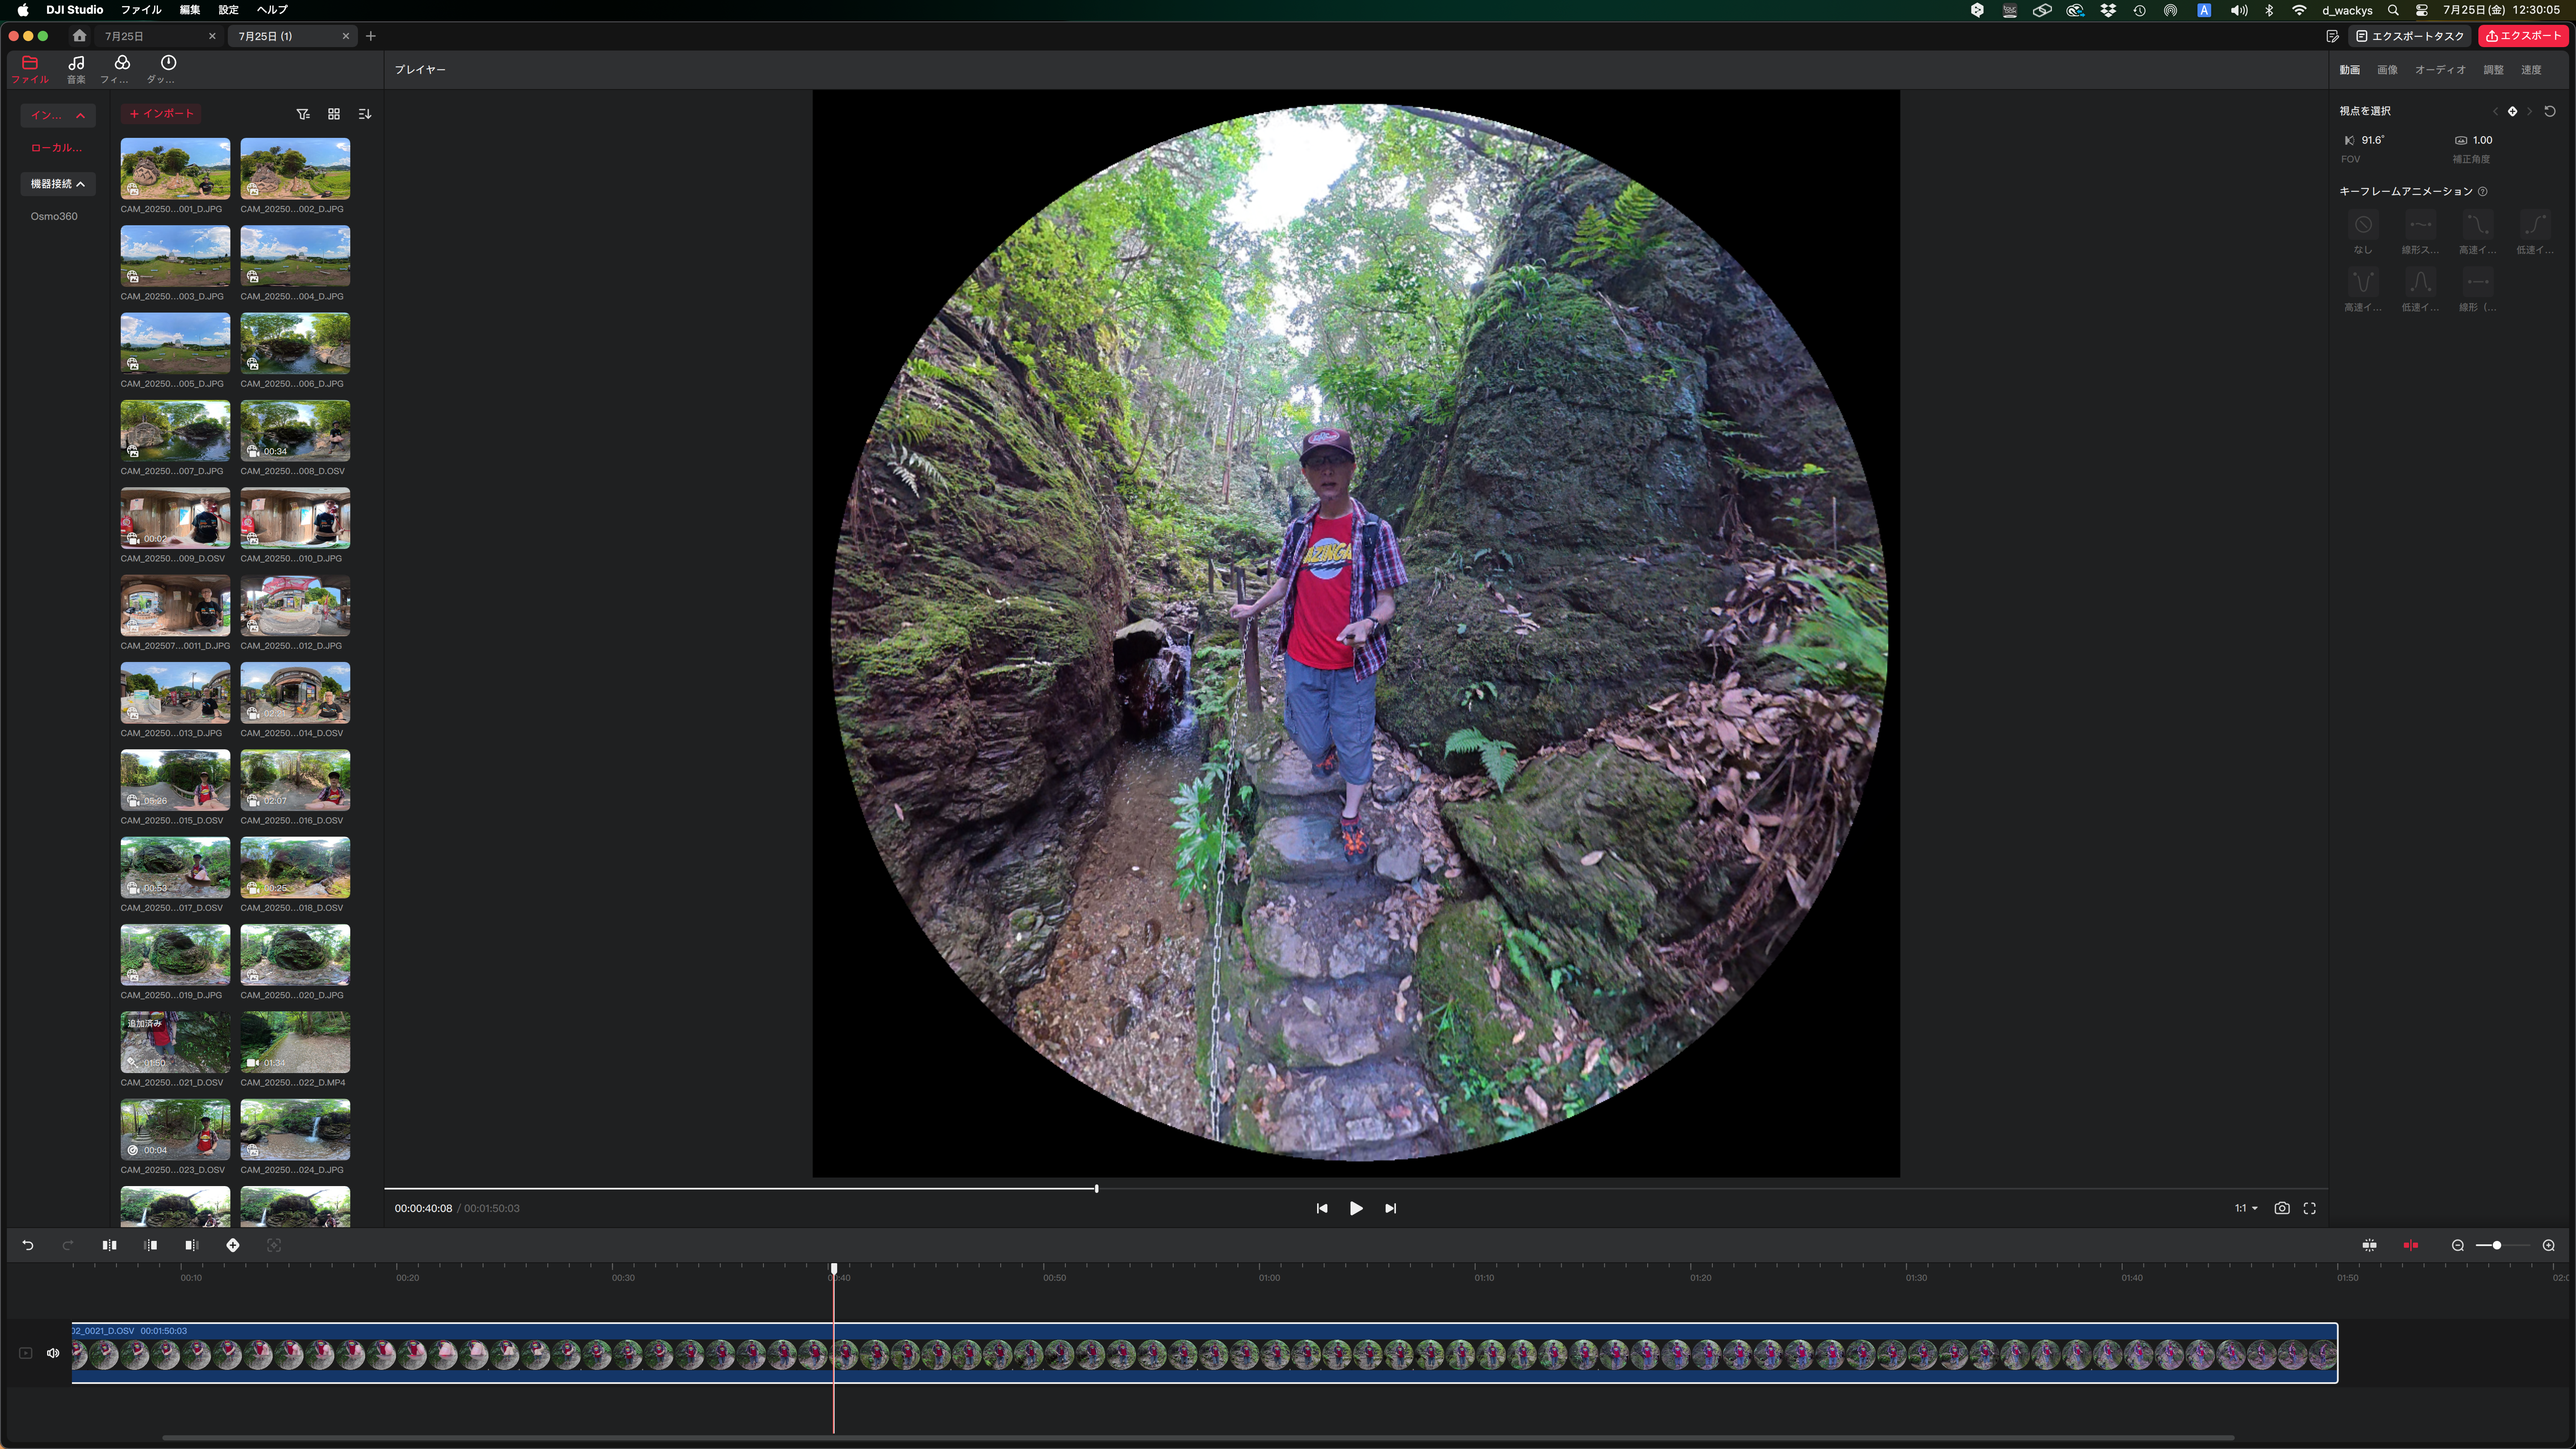Screen dimensions: 2576x1449
Task: Undo the last edit in timeline toolbar
Action: tap(28, 1245)
